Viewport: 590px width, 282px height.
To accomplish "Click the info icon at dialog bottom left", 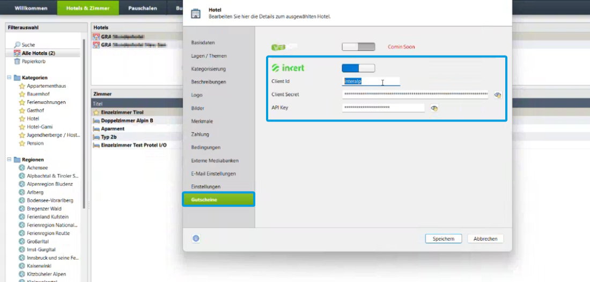I will tap(196, 239).
